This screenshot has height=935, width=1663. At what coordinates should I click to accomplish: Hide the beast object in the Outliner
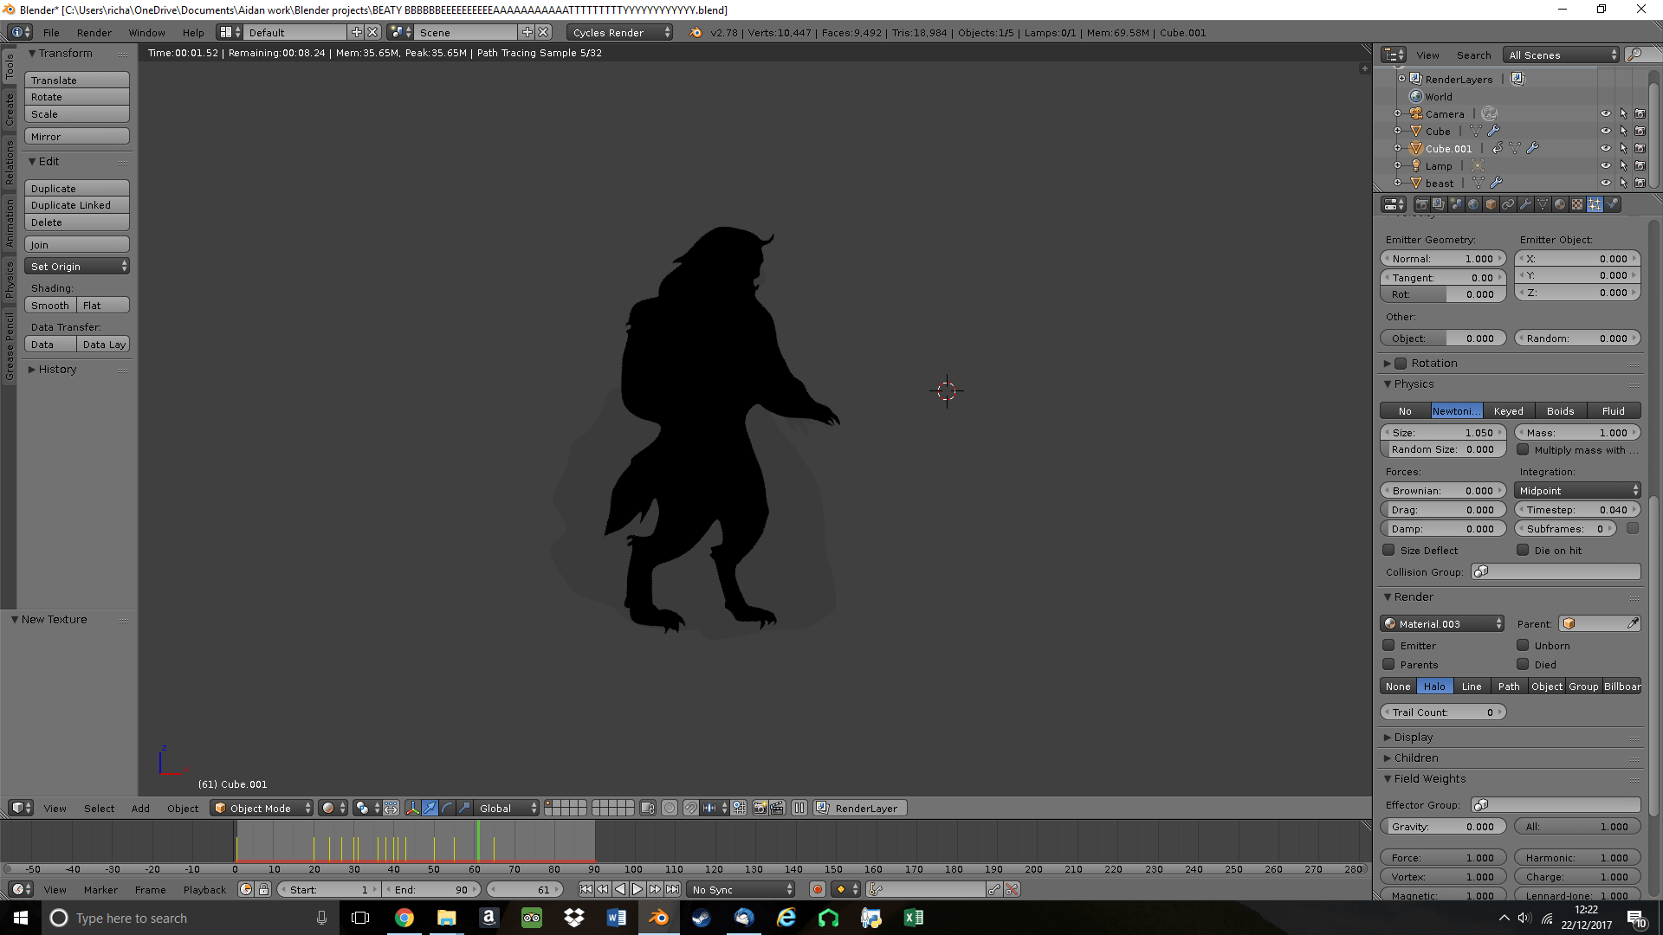tap(1608, 183)
